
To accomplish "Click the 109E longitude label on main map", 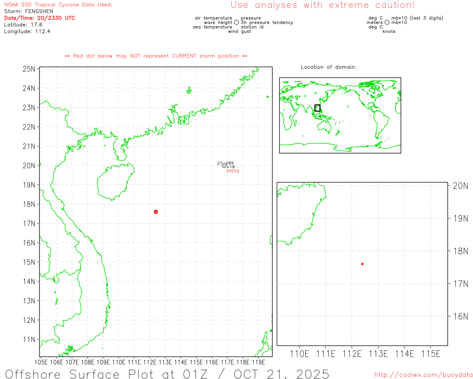I will pos(103,362).
